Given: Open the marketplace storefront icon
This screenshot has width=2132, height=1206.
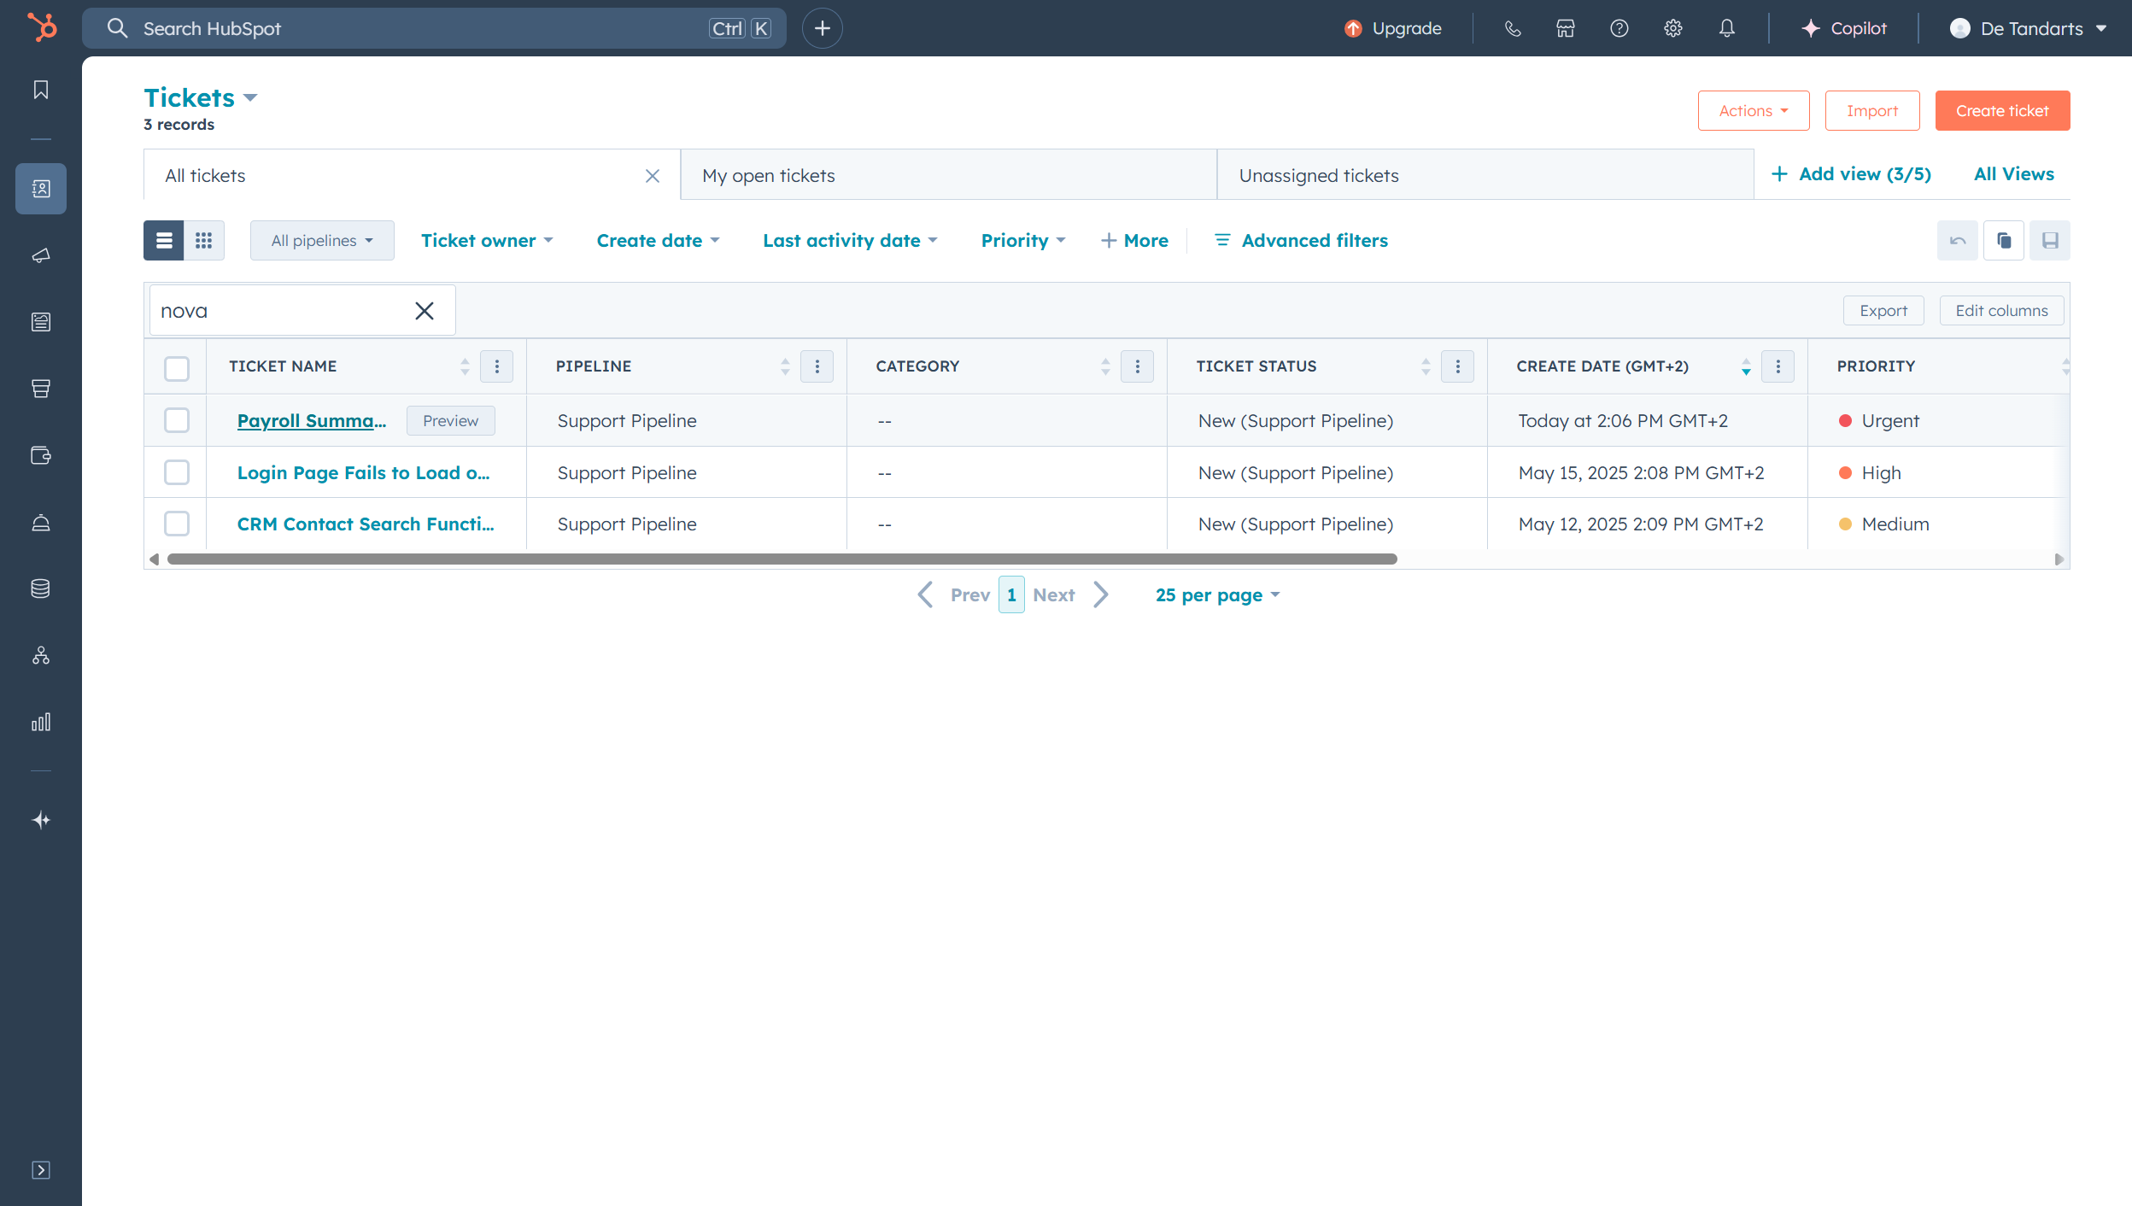Looking at the screenshot, I should coord(1565,28).
